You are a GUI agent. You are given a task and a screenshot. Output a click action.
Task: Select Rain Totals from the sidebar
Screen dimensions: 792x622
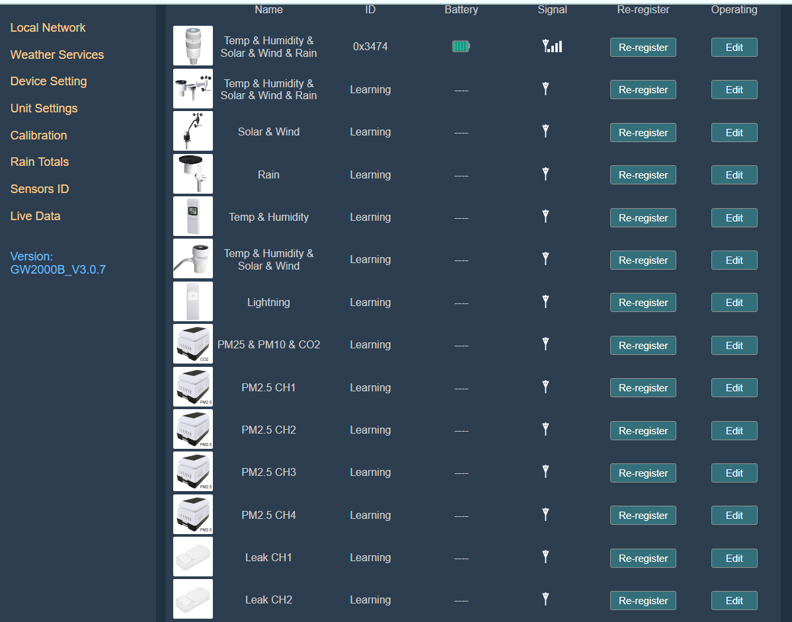pyautogui.click(x=40, y=162)
